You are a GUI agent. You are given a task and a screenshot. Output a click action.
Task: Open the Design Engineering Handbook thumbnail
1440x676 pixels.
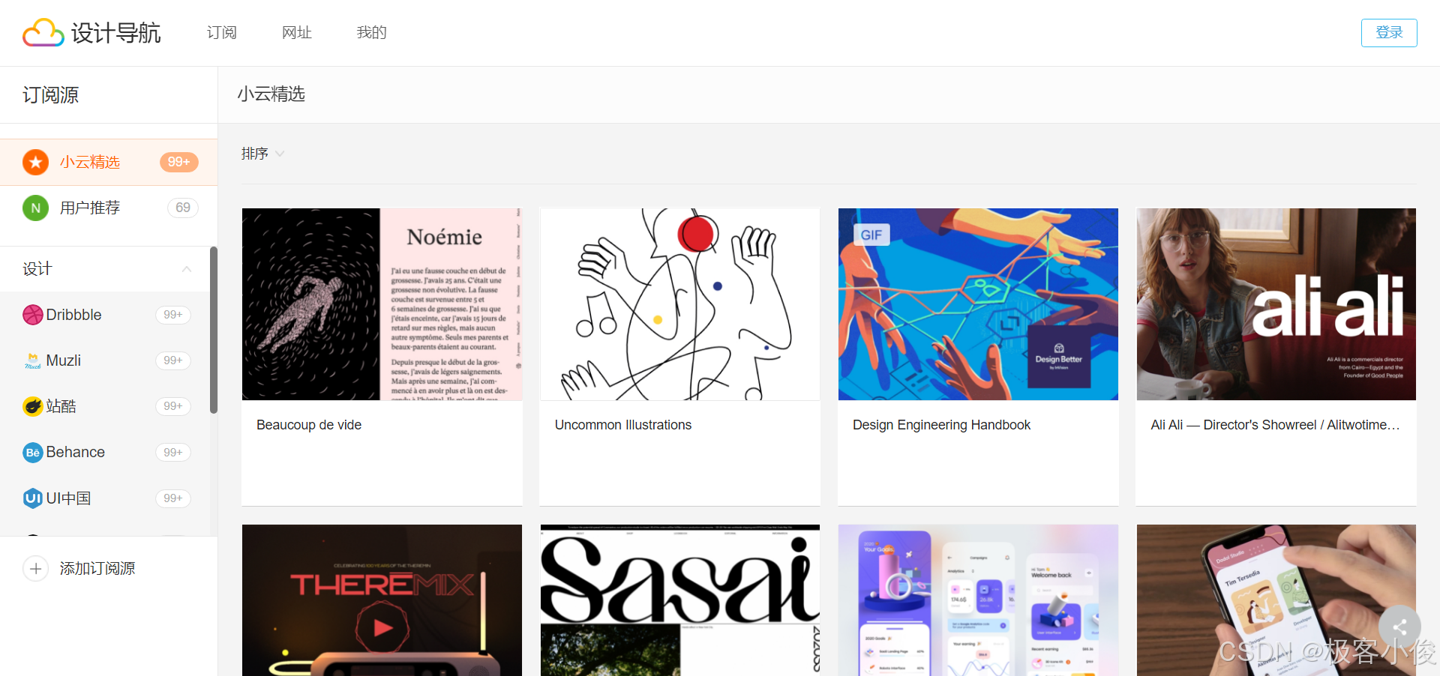[978, 304]
